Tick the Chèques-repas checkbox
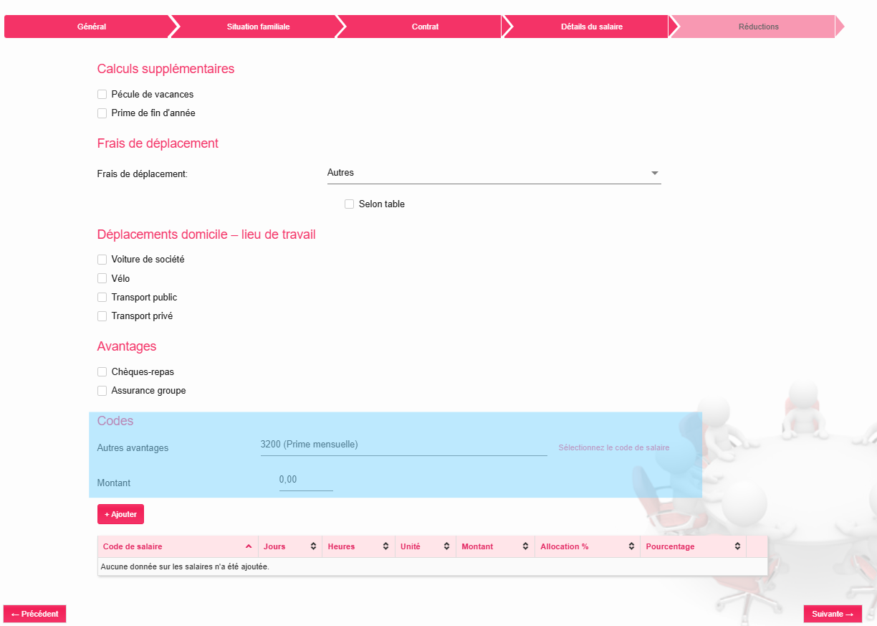This screenshot has height=626, width=877. point(102,372)
